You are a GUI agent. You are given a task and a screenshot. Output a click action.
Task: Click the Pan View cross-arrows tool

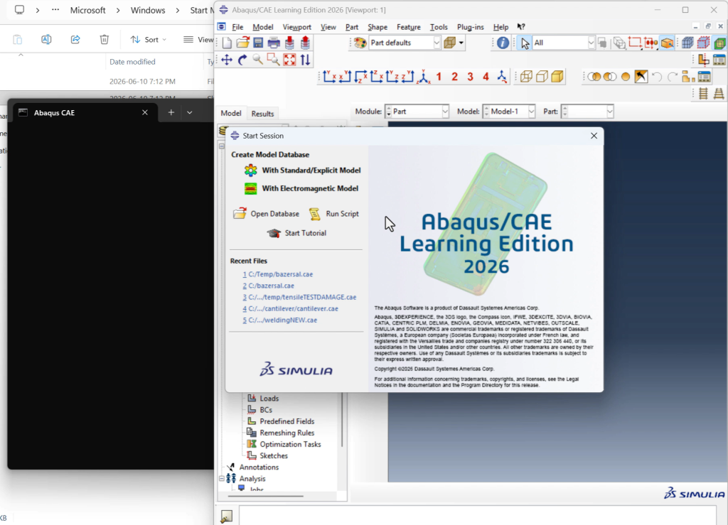(x=227, y=60)
